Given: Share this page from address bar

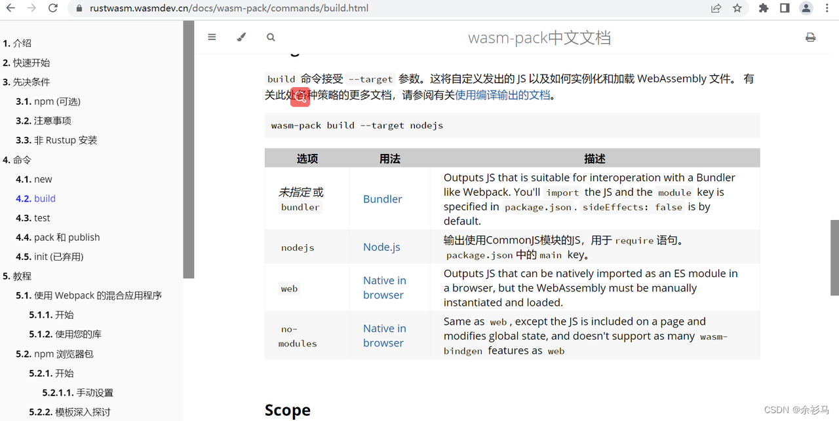Looking at the screenshot, I should click(716, 9).
